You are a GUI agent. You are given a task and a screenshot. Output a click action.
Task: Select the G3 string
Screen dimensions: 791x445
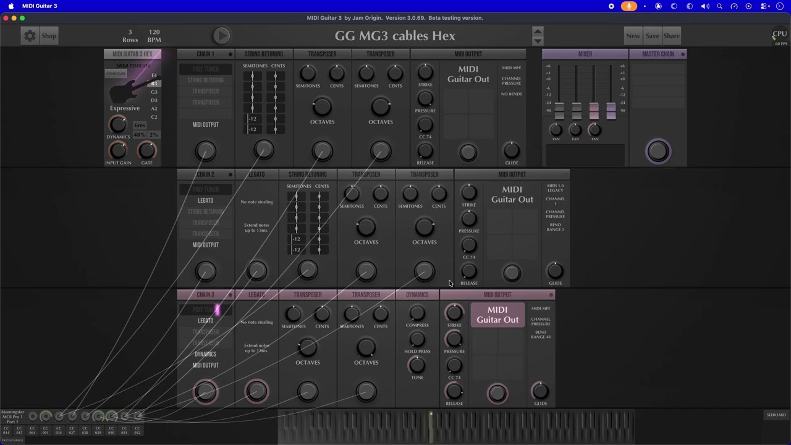coord(154,92)
